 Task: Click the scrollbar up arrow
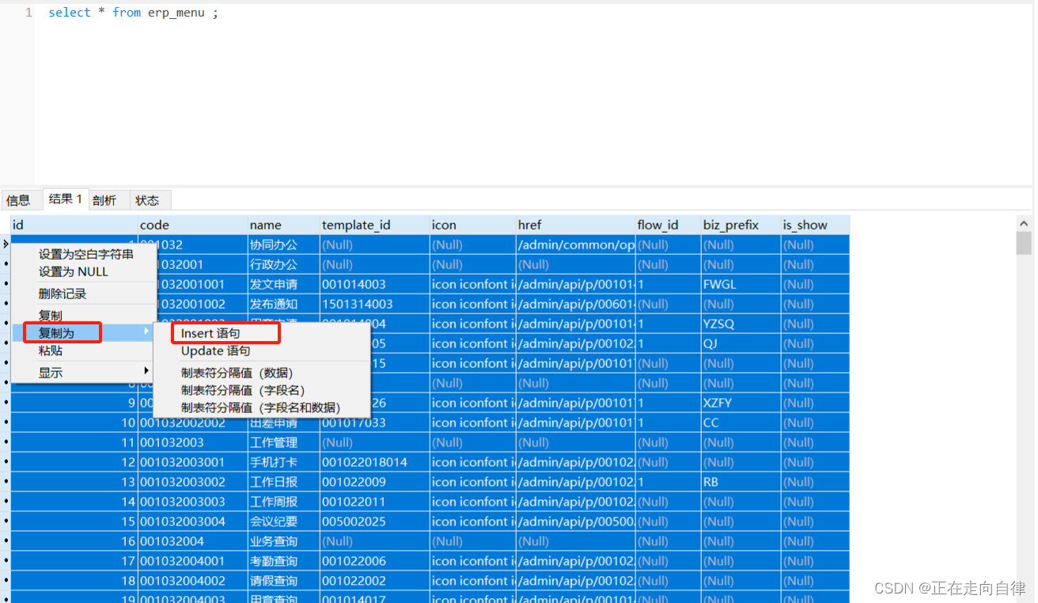pos(1024,224)
